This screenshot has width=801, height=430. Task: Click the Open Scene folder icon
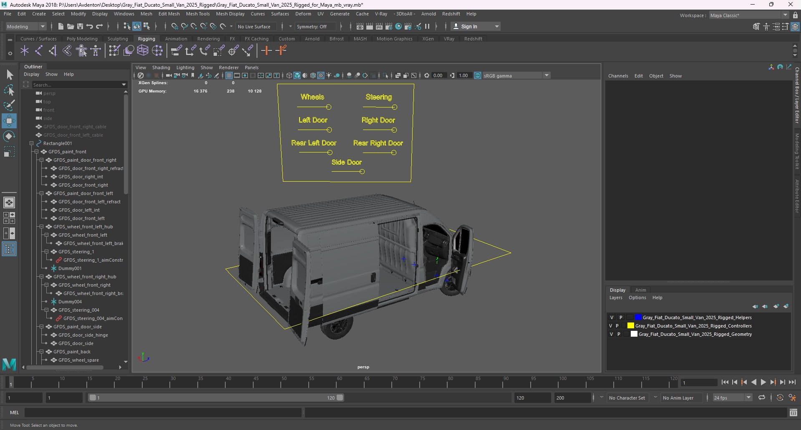(71, 26)
